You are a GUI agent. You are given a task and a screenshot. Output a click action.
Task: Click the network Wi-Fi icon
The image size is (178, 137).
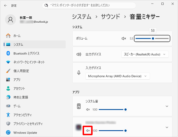point(8,62)
